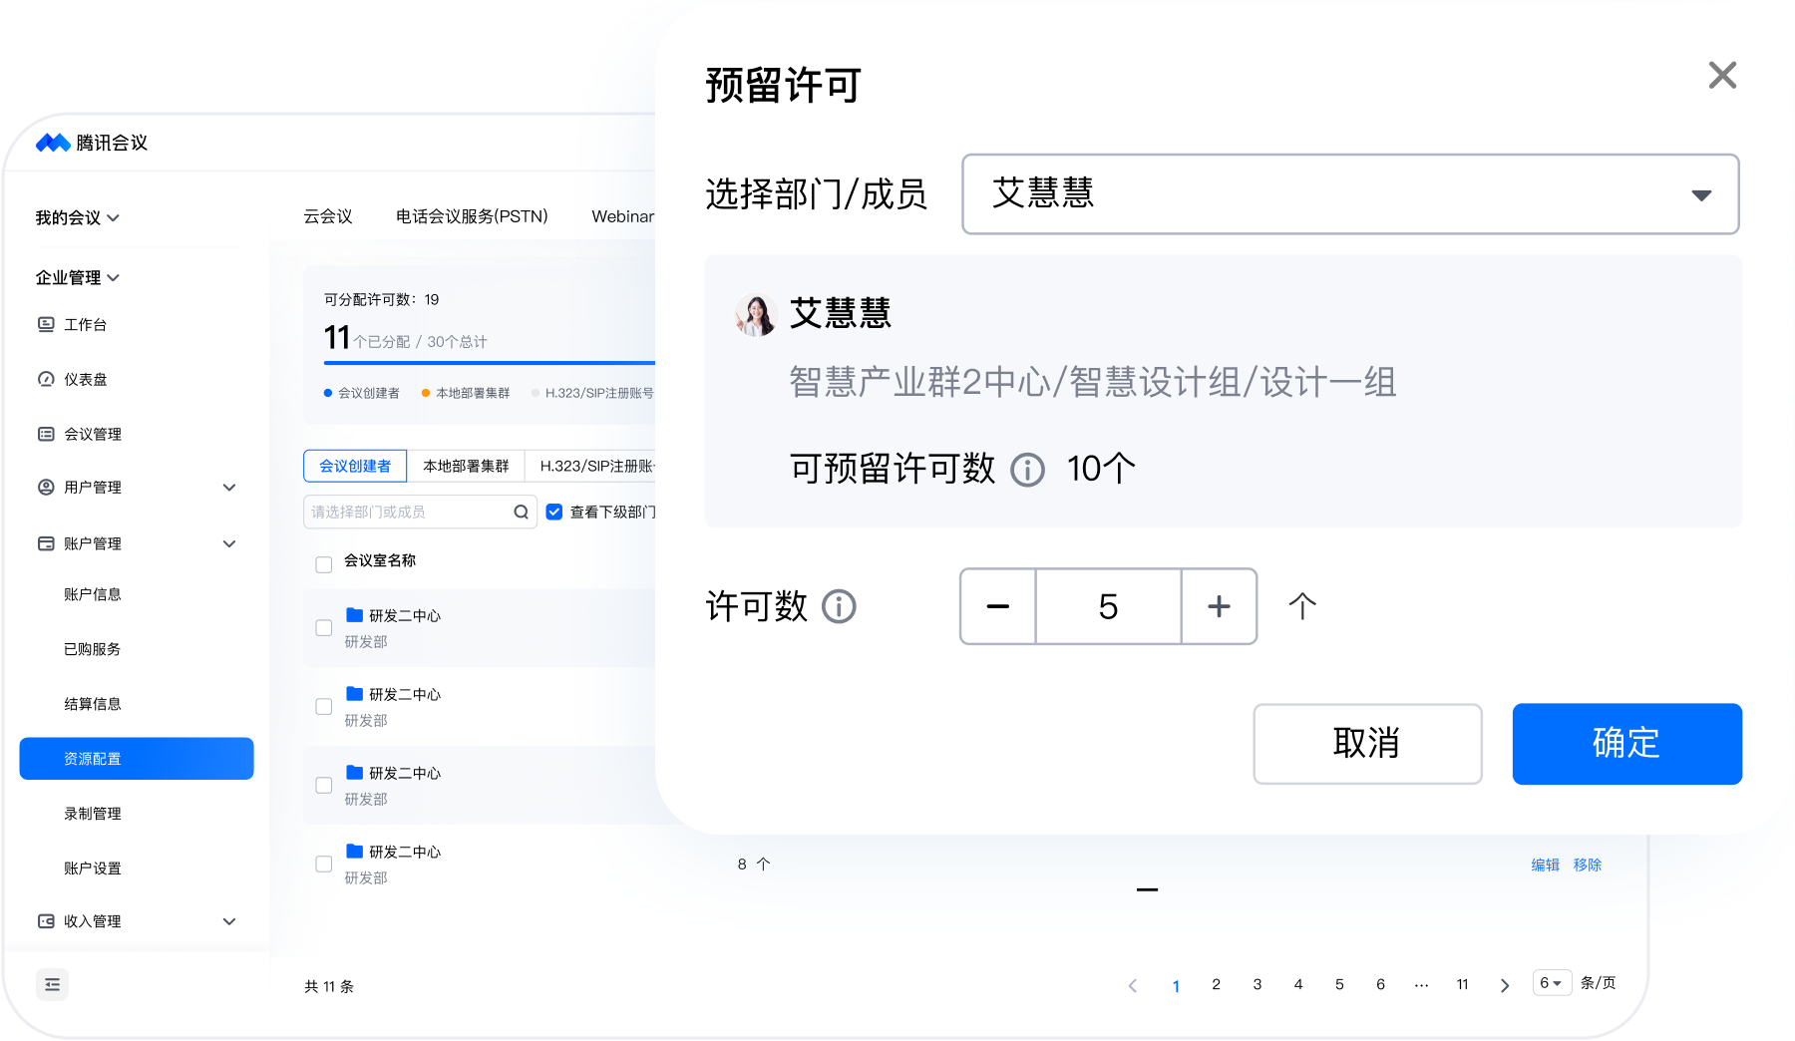
Task: Open the 6 条/页 page size dropdown
Action: click(x=1552, y=983)
